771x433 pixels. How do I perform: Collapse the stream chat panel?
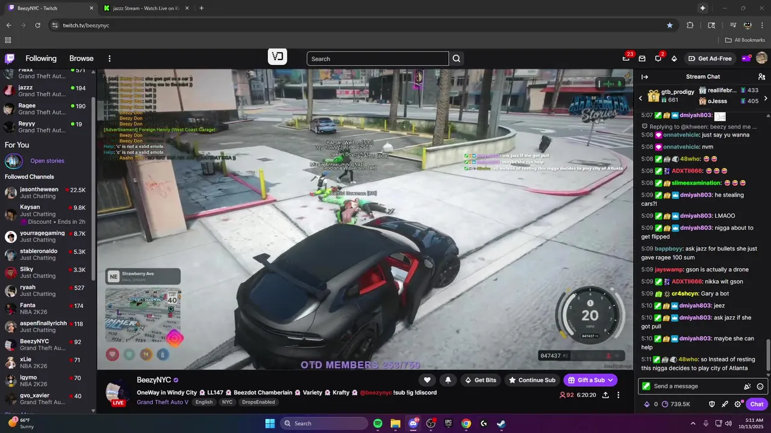645,76
